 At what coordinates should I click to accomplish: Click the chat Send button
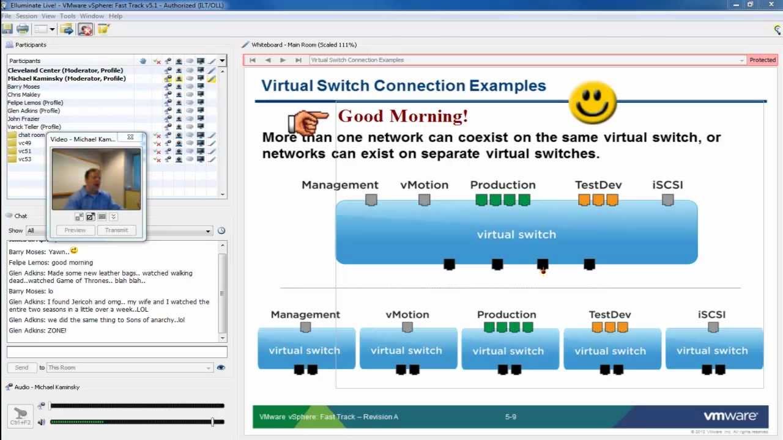[21, 368]
